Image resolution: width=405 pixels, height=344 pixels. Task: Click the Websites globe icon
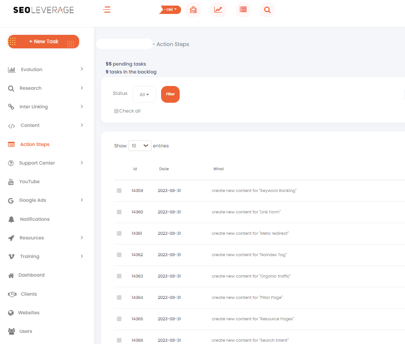[x=11, y=313]
